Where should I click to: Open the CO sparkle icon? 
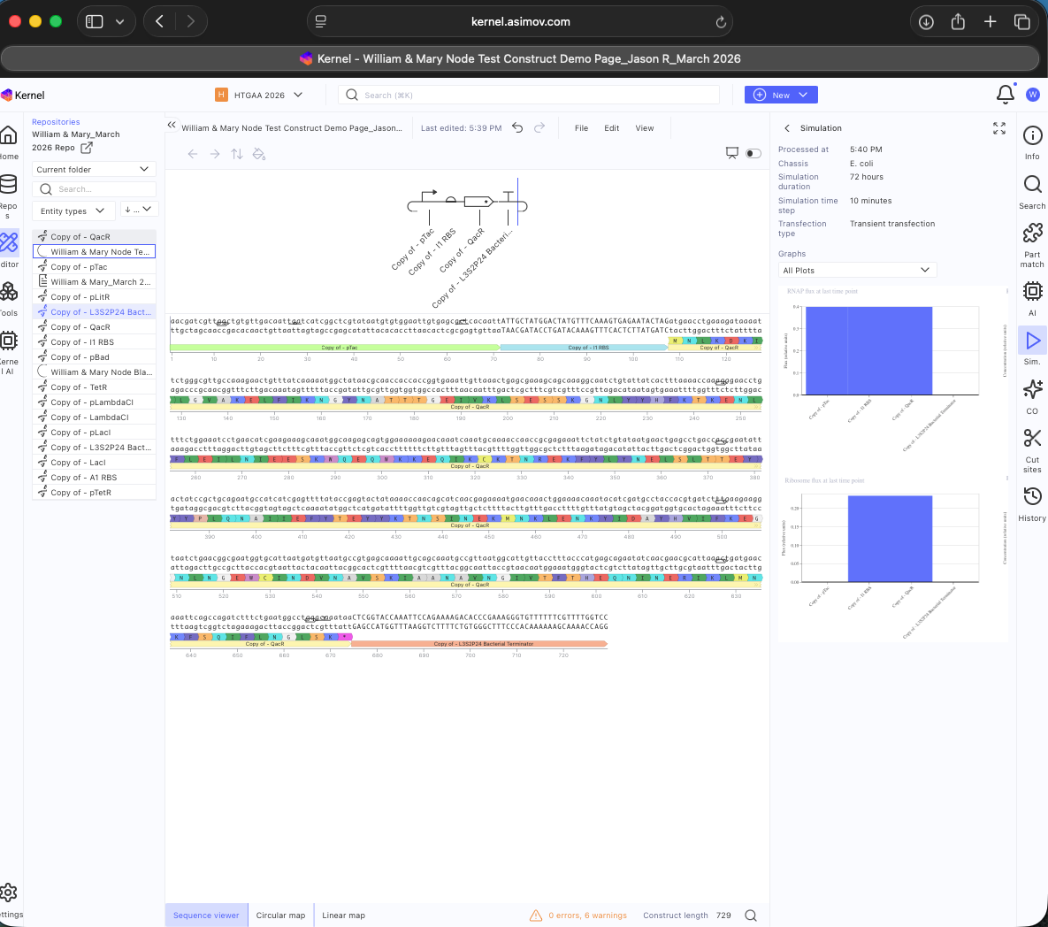click(1032, 389)
